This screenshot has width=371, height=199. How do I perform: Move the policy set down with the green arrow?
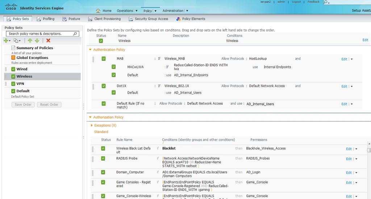(x=37, y=41)
